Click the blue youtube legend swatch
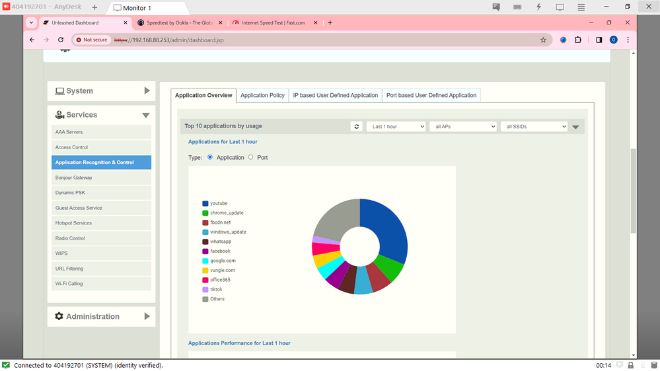The width and height of the screenshot is (660, 371). click(x=205, y=203)
